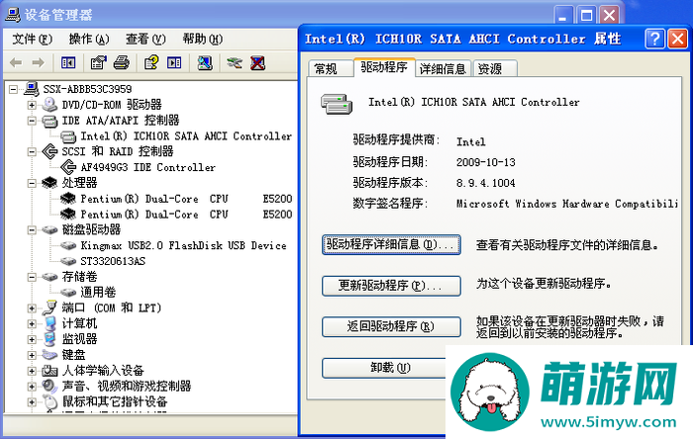
Task: Select Intel(R) ICH10R SATA AHCI Controller tree item
Action: 186,136
